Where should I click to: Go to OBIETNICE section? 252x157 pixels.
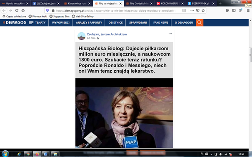[115, 22]
